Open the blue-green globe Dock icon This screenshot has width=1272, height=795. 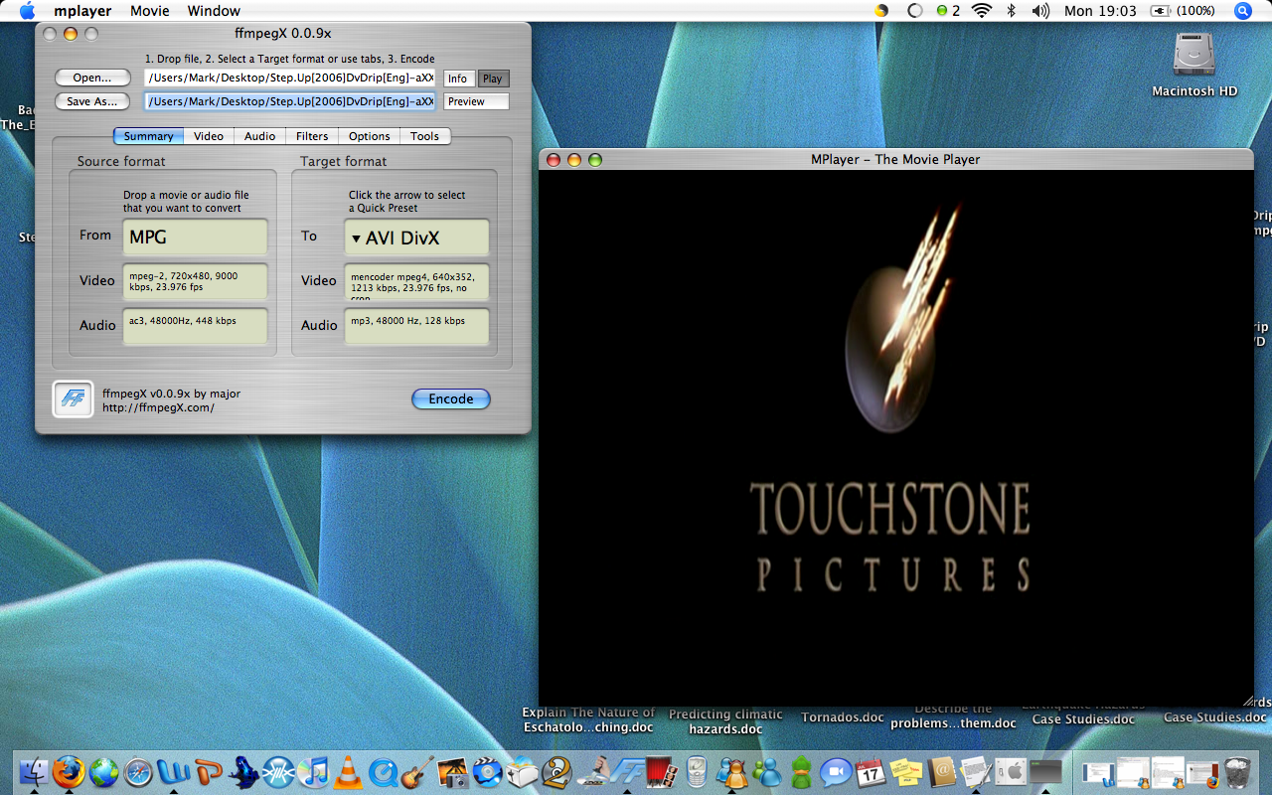click(x=103, y=772)
